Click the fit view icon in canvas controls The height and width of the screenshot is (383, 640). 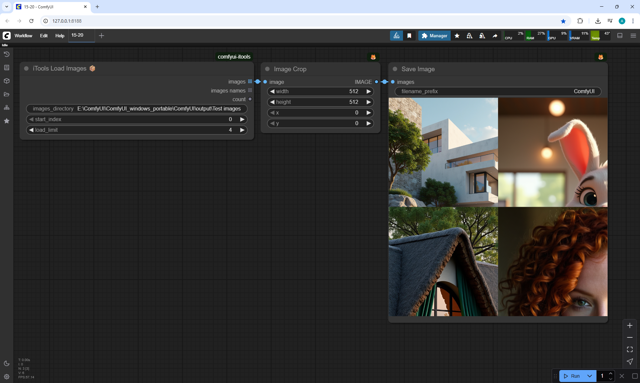[630, 349]
